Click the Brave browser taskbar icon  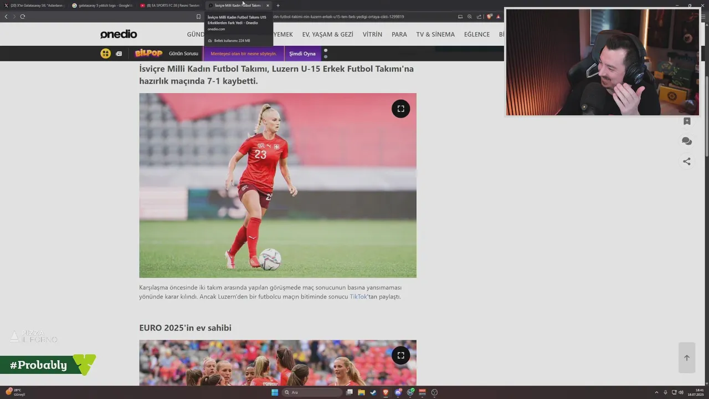[386, 392]
